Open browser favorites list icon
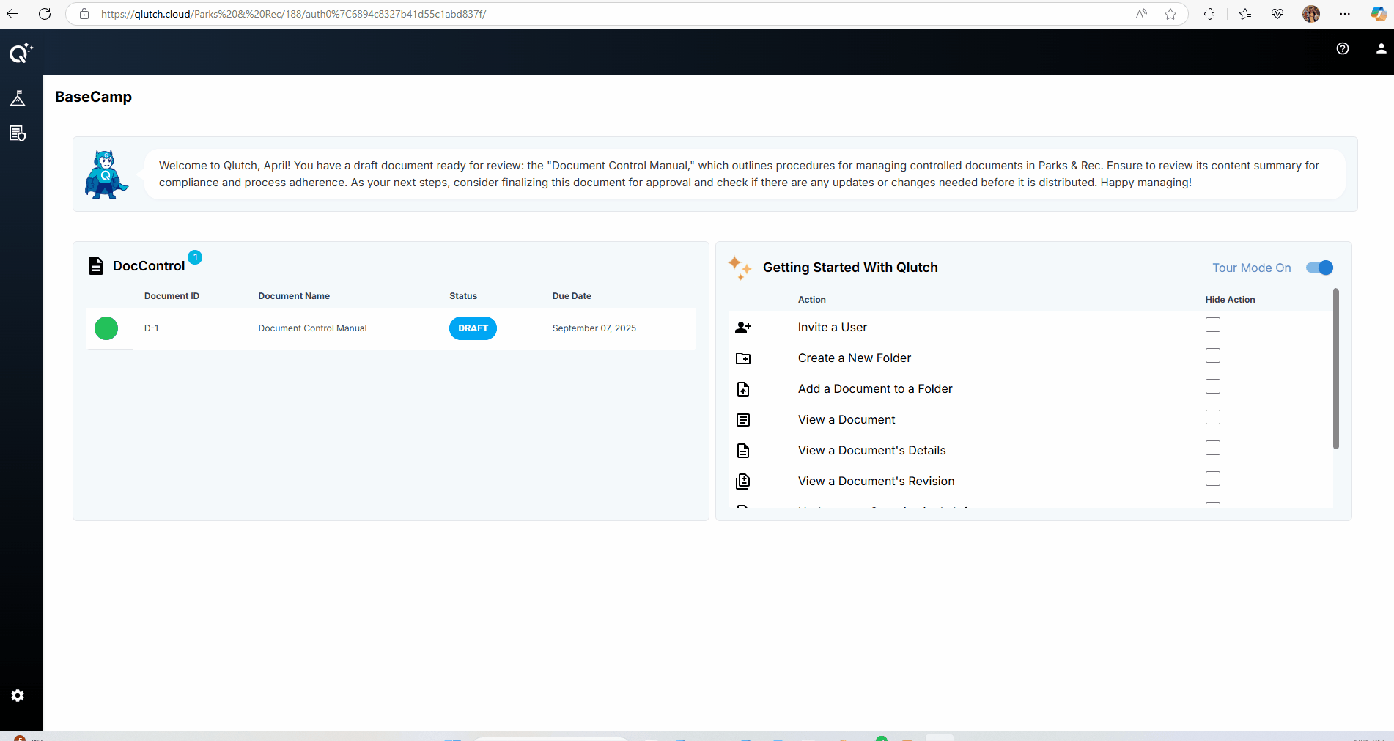Image resolution: width=1394 pixels, height=741 pixels. (1245, 14)
